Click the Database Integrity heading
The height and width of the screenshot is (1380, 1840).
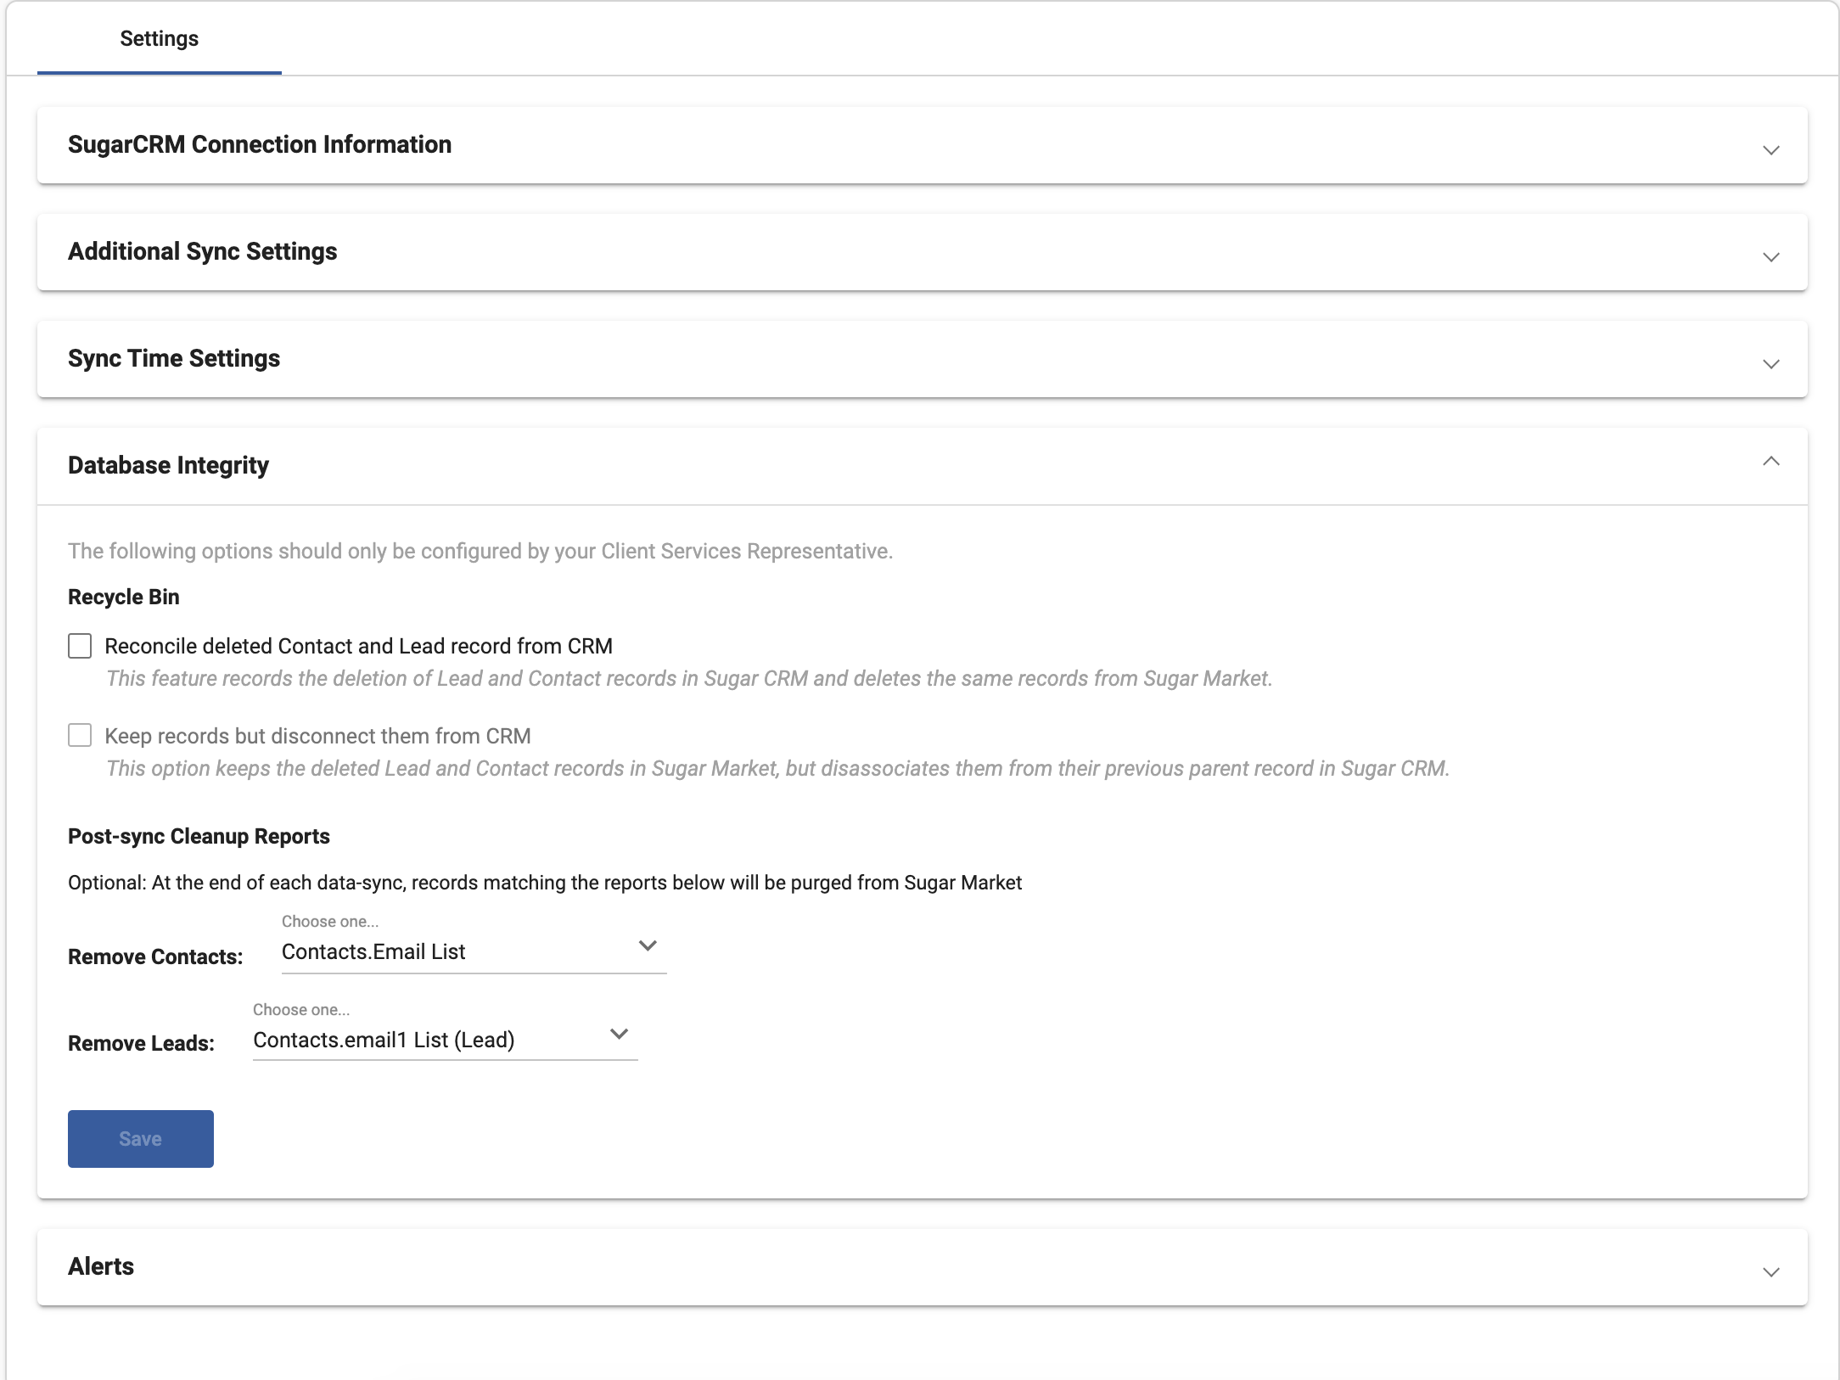pyautogui.click(x=168, y=465)
